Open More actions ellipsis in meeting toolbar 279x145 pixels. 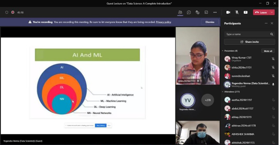tap(215, 12)
